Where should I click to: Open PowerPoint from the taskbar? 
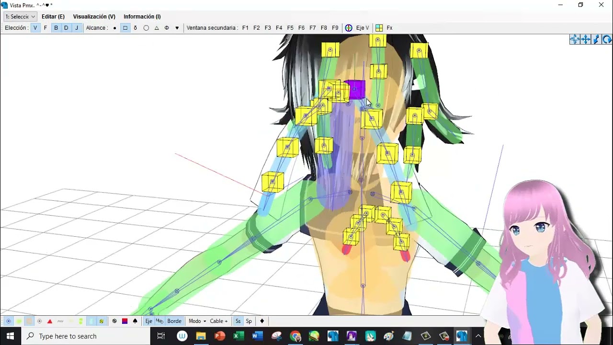coord(220,336)
